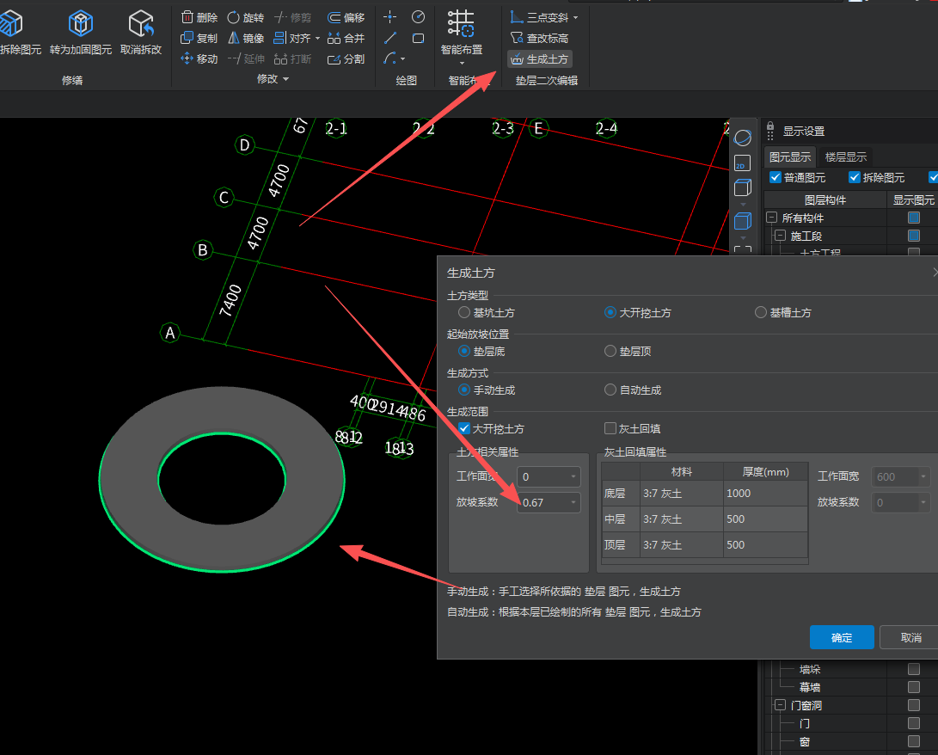Select the 基槽土方 radio button
The height and width of the screenshot is (755, 938).
[760, 312]
